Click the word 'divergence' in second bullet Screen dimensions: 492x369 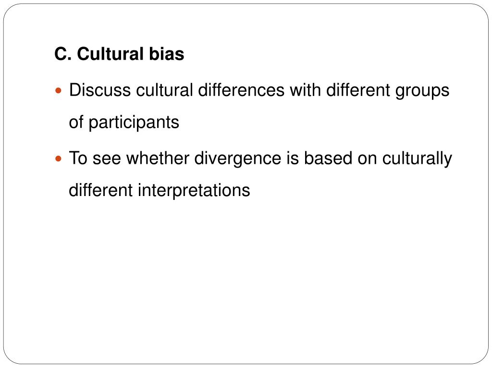click(x=237, y=159)
